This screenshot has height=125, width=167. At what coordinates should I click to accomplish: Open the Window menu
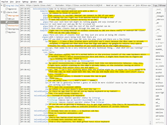tap(34, 2)
